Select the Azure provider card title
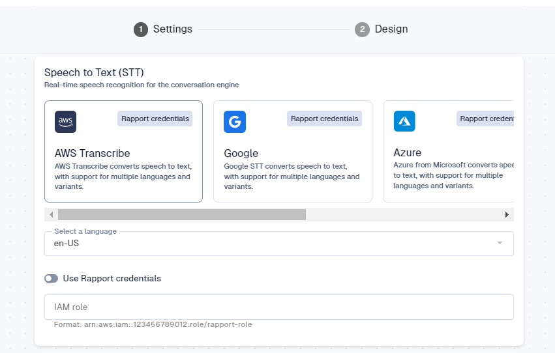 407,153
